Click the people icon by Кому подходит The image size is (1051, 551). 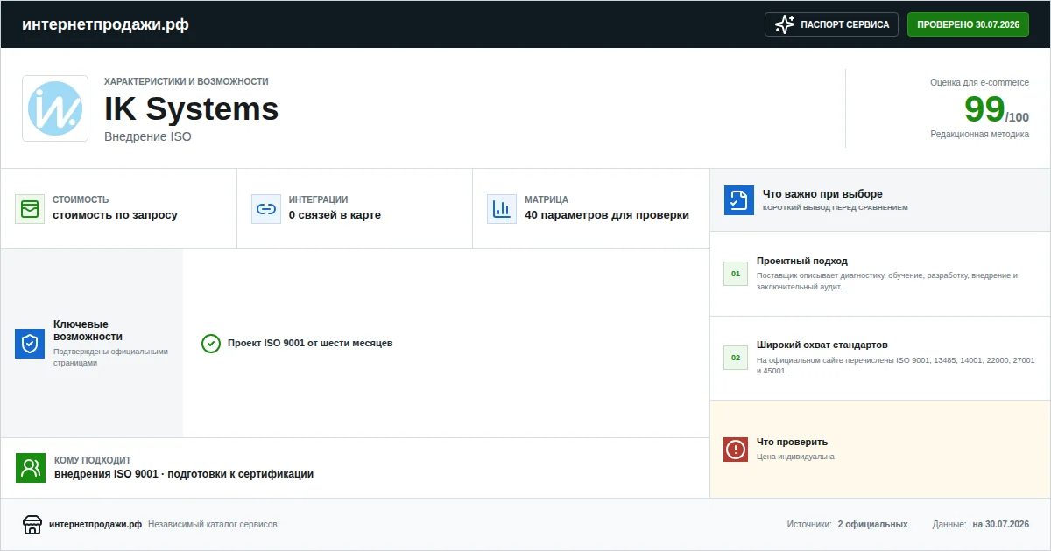(31, 468)
